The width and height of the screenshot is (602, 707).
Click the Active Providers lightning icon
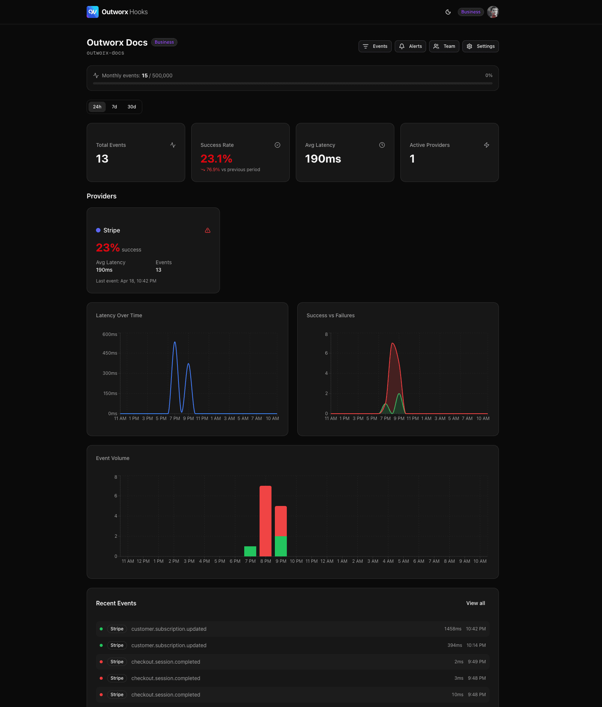pyautogui.click(x=487, y=145)
